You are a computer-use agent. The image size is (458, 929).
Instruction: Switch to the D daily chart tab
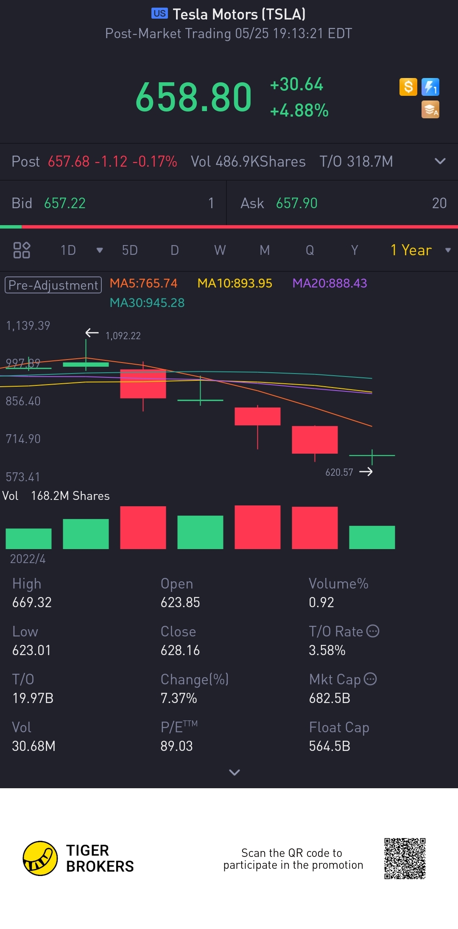point(175,250)
